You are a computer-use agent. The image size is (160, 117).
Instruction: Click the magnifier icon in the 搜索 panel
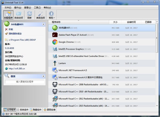point(7,76)
